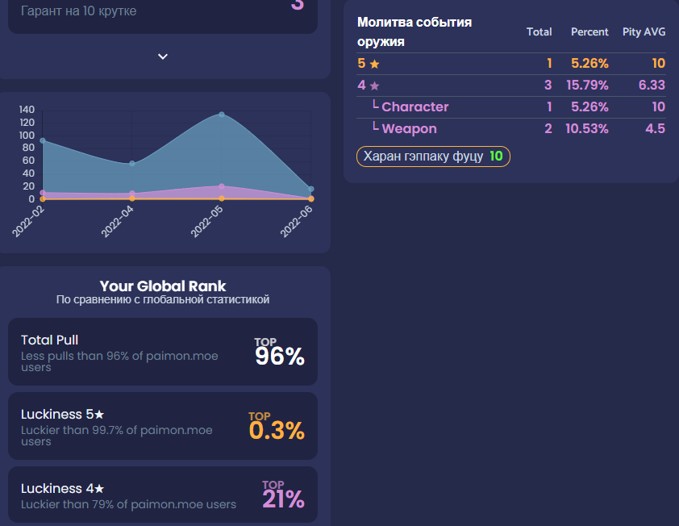Expand the panel with the down chevron
Image resolution: width=679 pixels, height=526 pixels.
[x=163, y=56]
